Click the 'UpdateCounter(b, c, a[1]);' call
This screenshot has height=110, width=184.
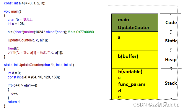28,40
